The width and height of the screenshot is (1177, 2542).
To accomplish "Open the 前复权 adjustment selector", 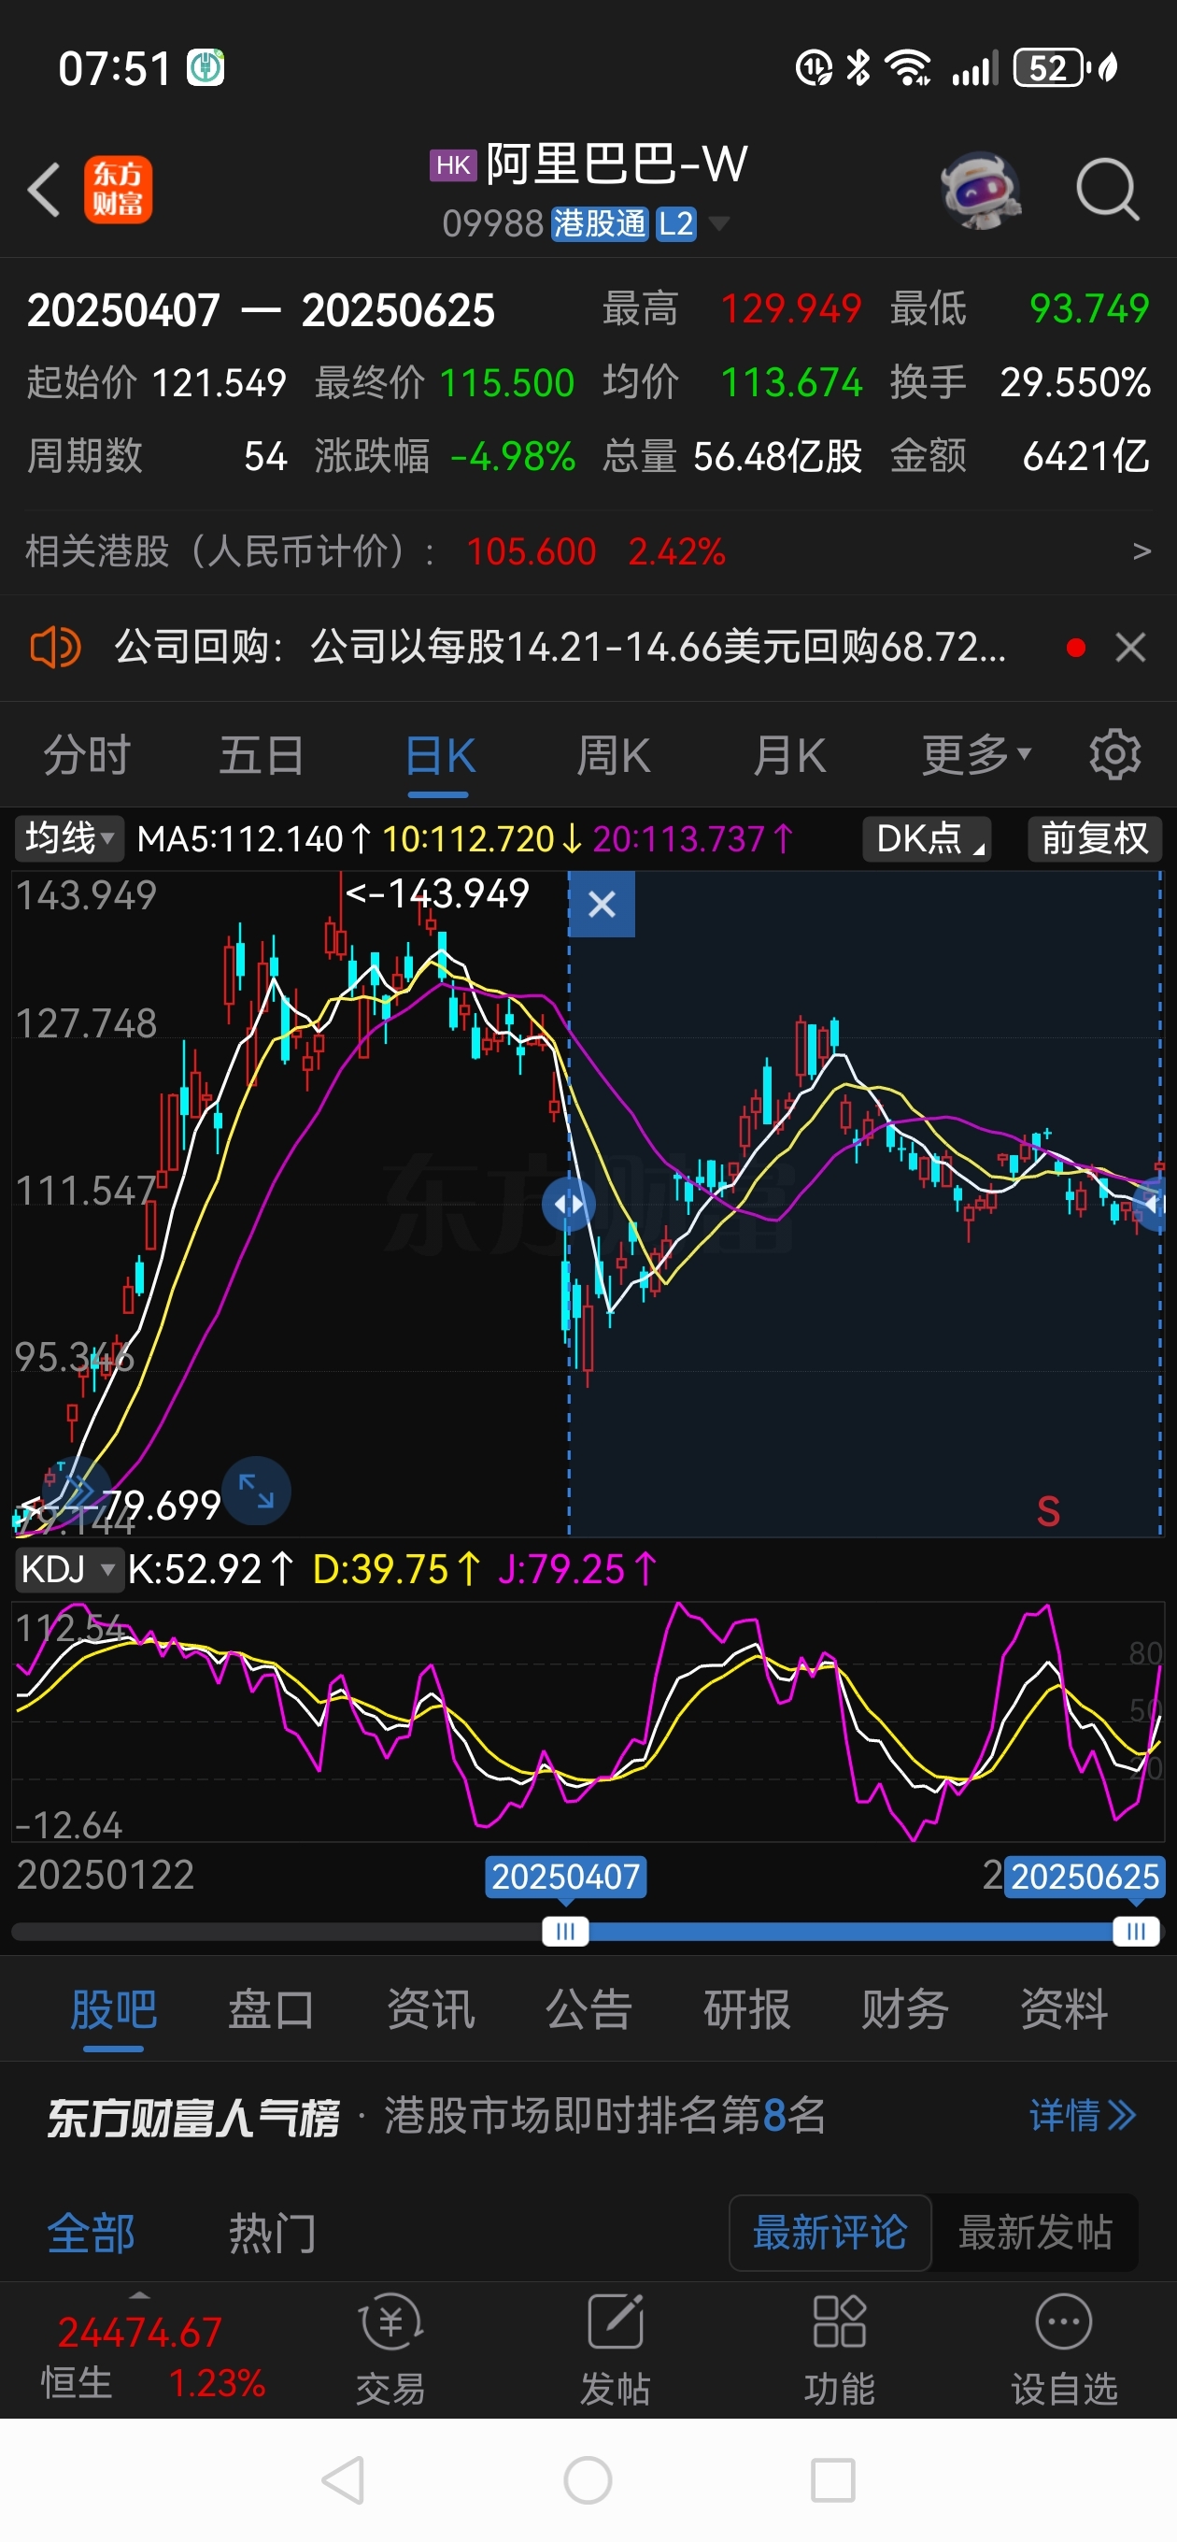I will tap(1095, 839).
